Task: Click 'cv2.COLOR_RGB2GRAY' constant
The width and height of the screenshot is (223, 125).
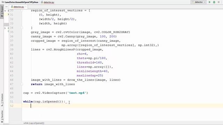Action: [111, 32]
